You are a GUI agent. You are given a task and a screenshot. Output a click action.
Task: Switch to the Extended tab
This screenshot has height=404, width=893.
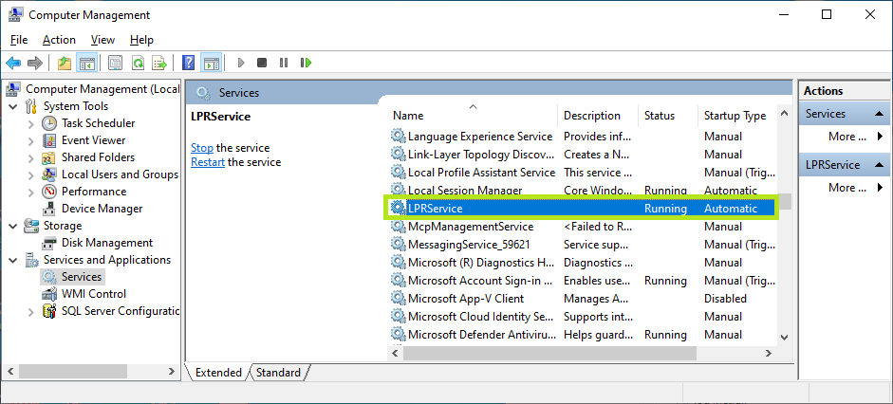pos(218,373)
